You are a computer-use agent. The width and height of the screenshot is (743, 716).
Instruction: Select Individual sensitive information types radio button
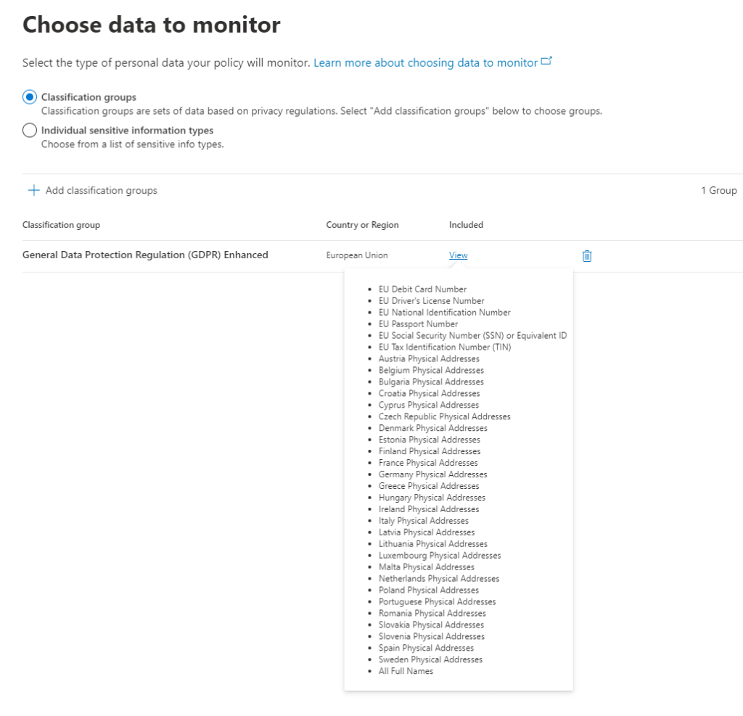tap(29, 131)
